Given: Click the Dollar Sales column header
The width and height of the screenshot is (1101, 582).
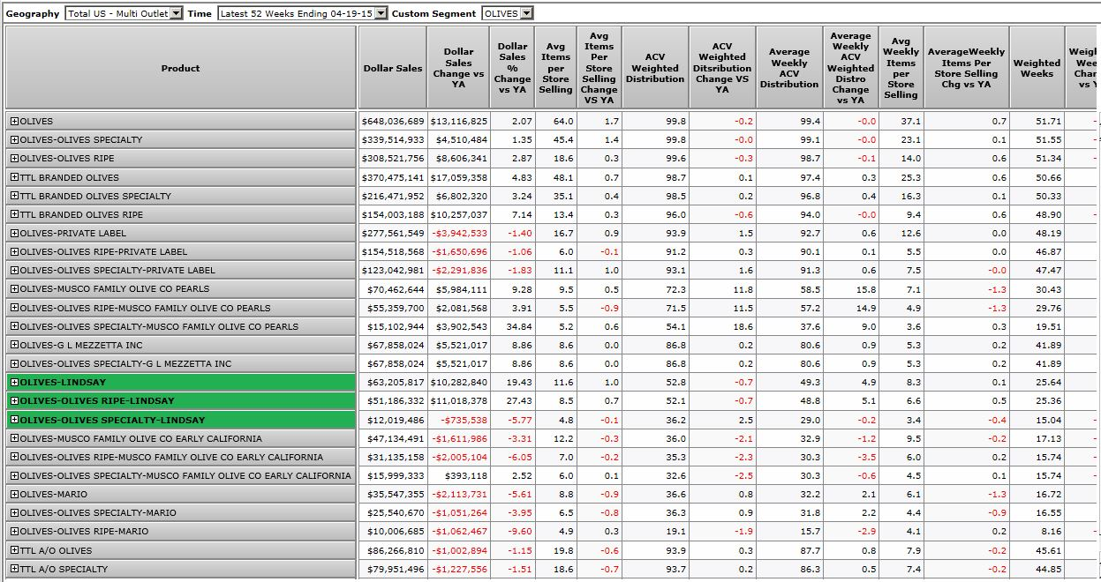Looking at the screenshot, I should click(x=392, y=68).
